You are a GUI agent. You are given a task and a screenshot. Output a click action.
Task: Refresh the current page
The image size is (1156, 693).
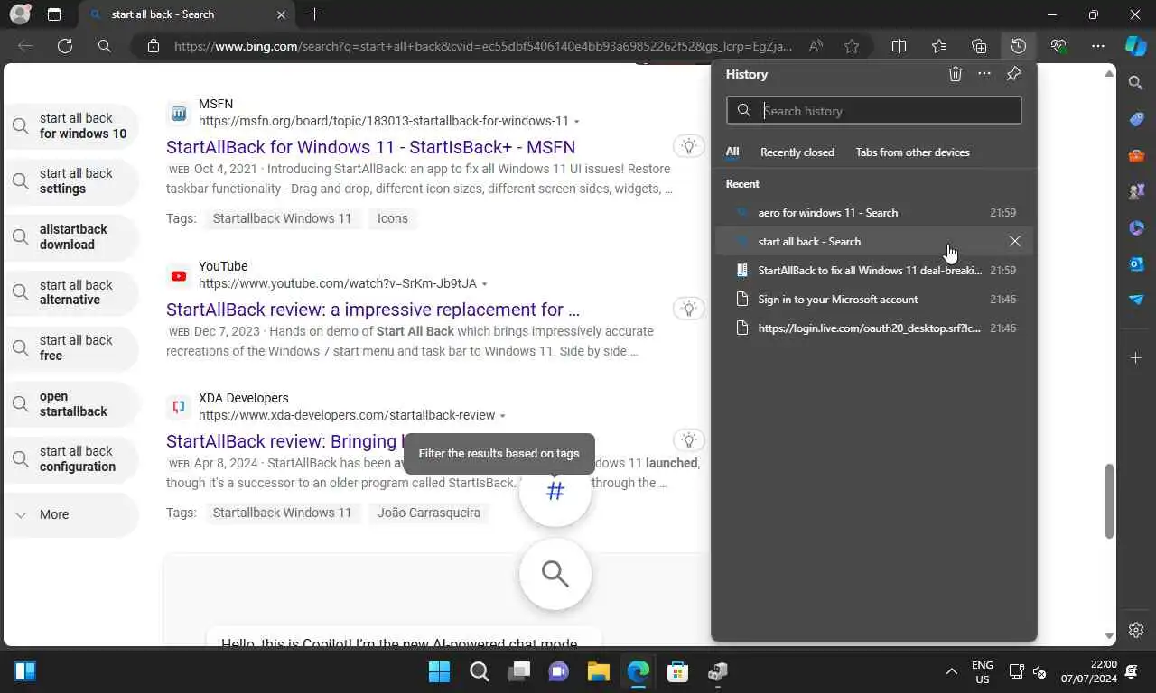point(65,46)
